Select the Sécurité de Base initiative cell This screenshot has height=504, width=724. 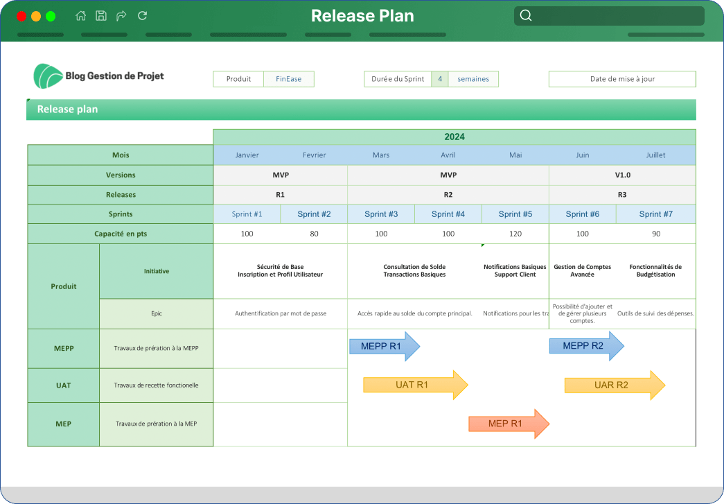click(x=281, y=271)
